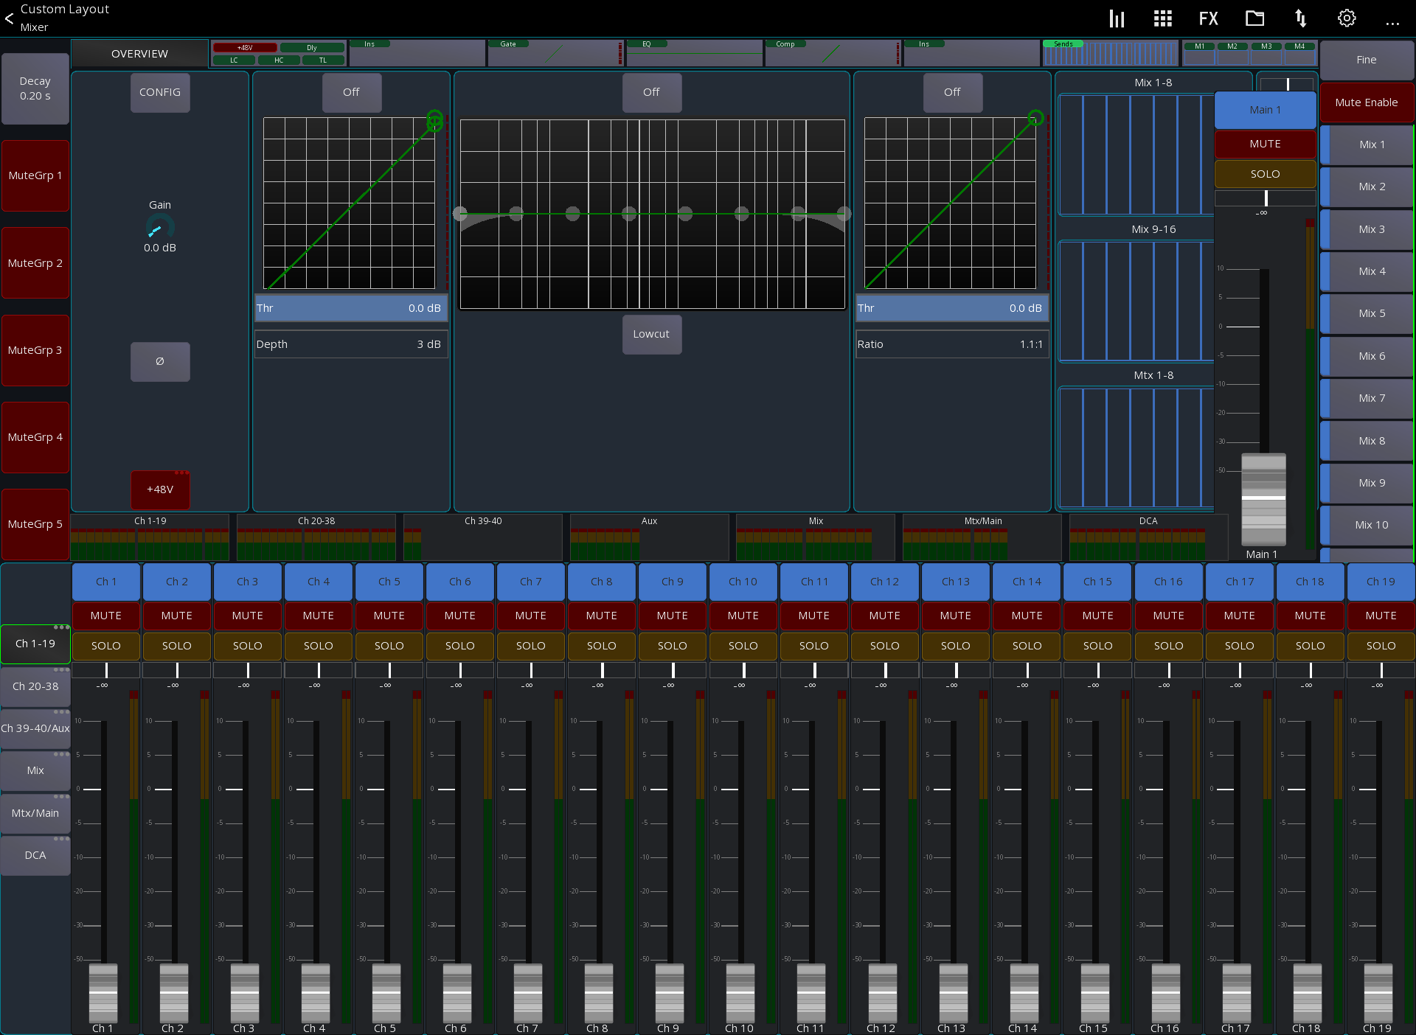
Task: Switch to the DCA fader bank tab
Action: click(35, 855)
